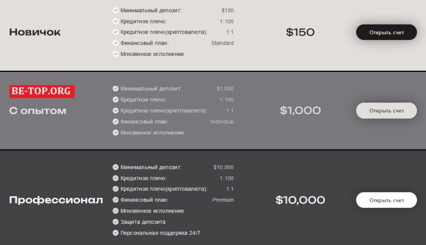Click the Новичок plan title
Screen dimensions: 426x245
35,32
